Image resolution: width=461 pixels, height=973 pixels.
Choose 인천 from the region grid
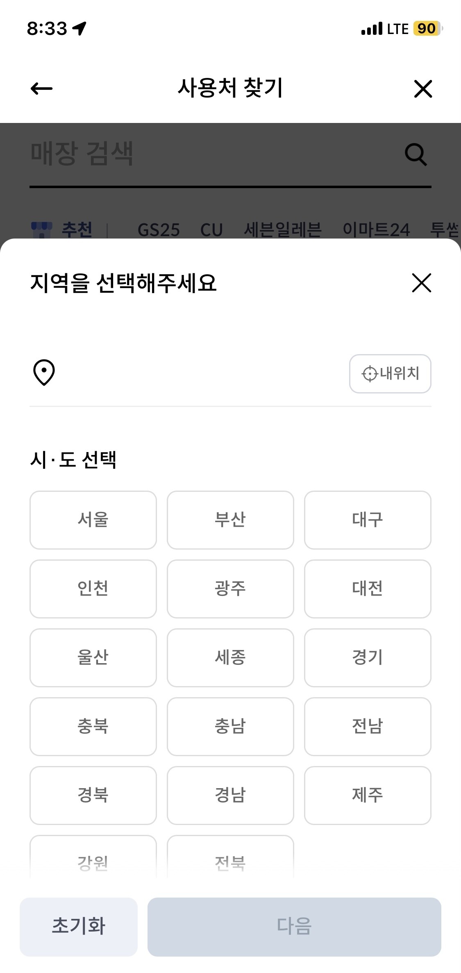click(93, 589)
